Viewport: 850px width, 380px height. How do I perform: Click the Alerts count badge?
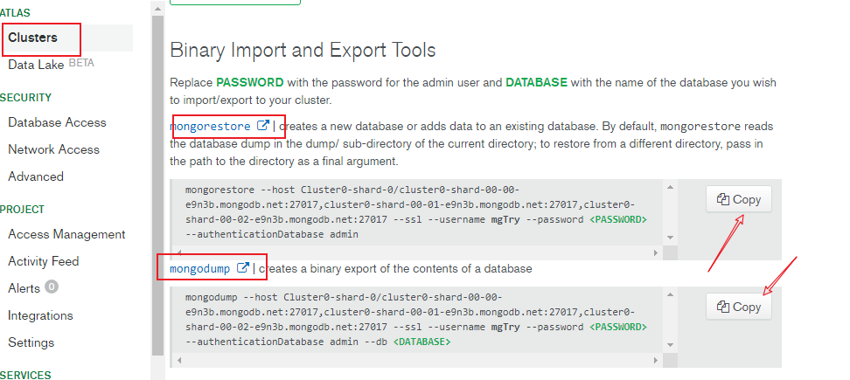click(x=52, y=287)
